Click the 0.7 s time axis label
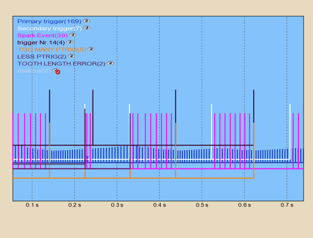Image resolution: width=313 pixels, height=238 pixels. pos(287,206)
